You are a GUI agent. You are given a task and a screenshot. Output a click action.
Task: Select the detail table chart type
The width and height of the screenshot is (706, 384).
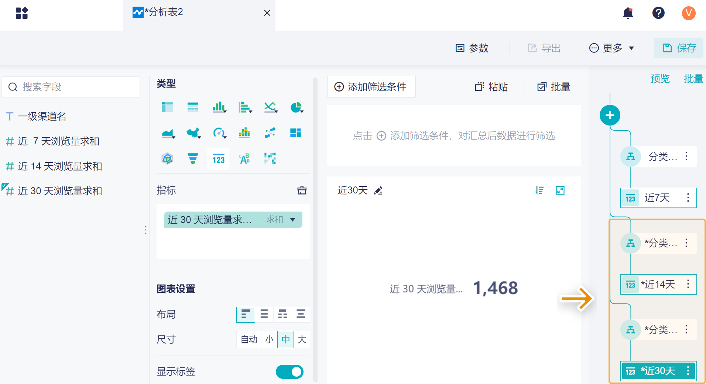193,107
